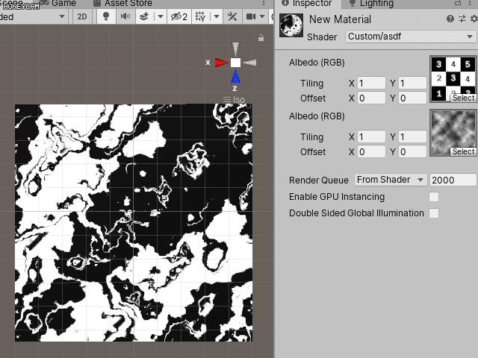
Task: Click Inspector panel lock icon
Action: 458,3
